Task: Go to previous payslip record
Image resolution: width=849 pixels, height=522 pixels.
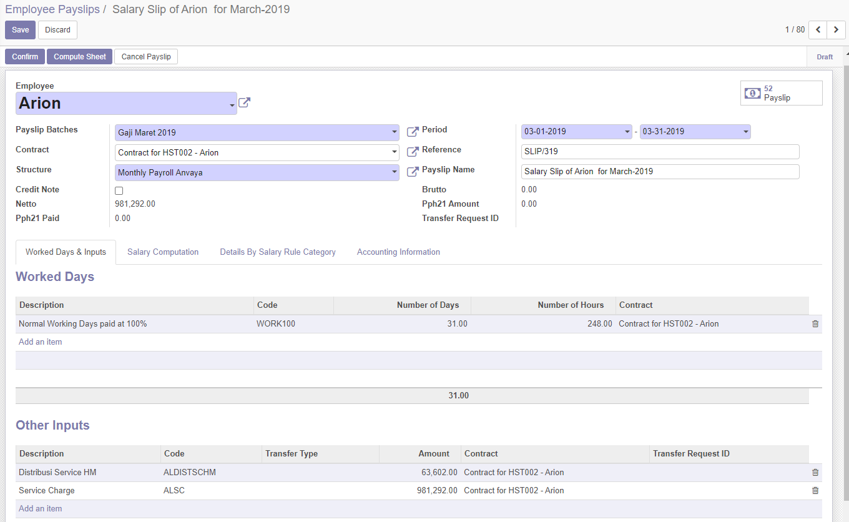Action: tap(818, 30)
